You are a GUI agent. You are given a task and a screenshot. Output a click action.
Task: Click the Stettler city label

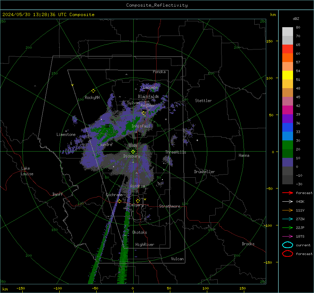[x=203, y=101]
